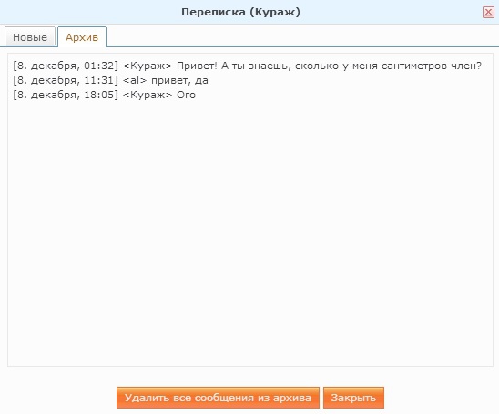The width and height of the screenshot is (499, 414).
Task: Click the dialog title Переписка (Кураж)
Action: coord(240,12)
